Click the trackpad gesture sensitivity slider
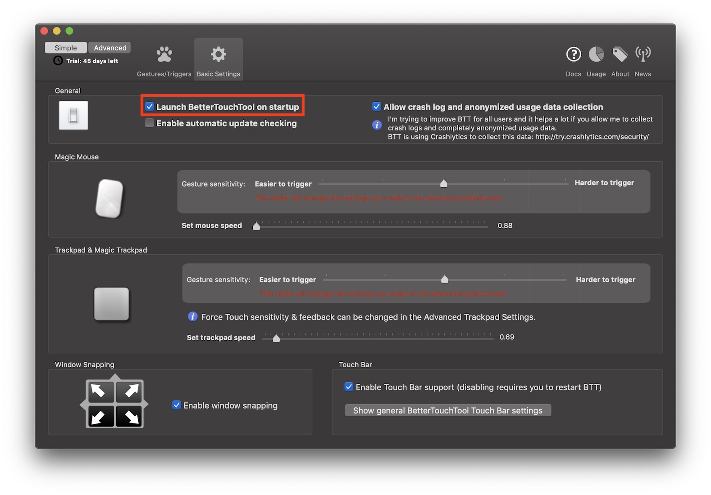 point(445,279)
